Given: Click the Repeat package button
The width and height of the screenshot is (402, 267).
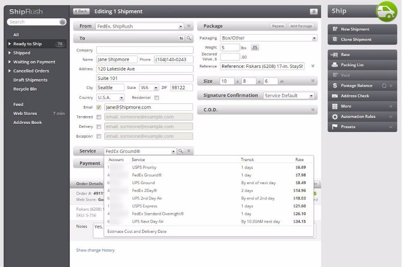Looking at the screenshot, I should click(x=278, y=26).
